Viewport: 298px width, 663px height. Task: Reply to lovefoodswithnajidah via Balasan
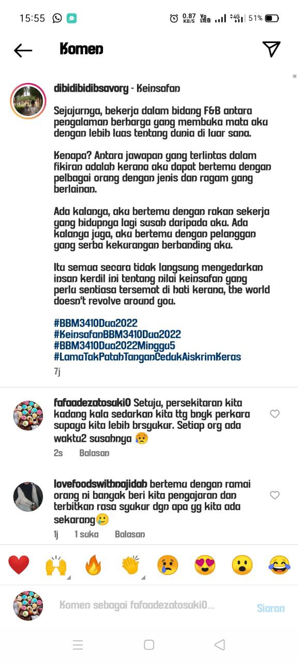click(x=130, y=534)
